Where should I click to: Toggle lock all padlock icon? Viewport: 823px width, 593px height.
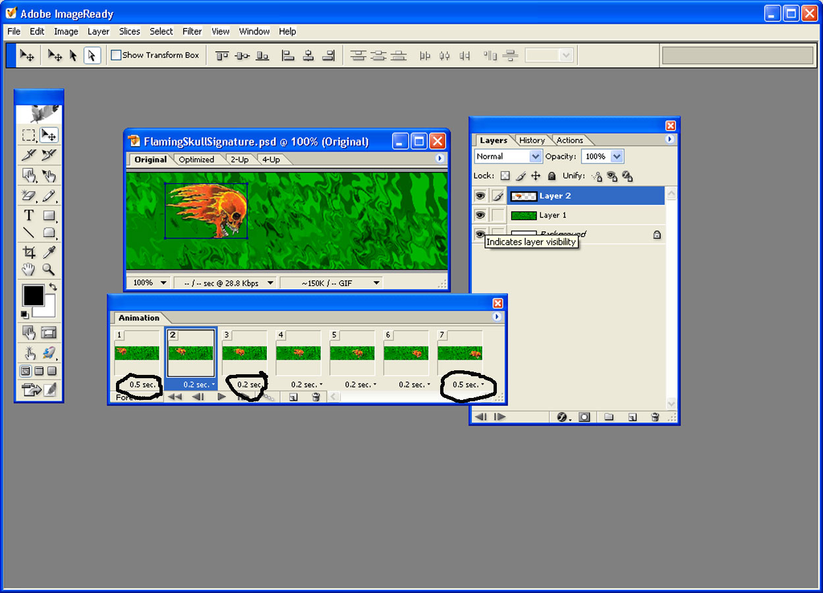click(x=552, y=176)
